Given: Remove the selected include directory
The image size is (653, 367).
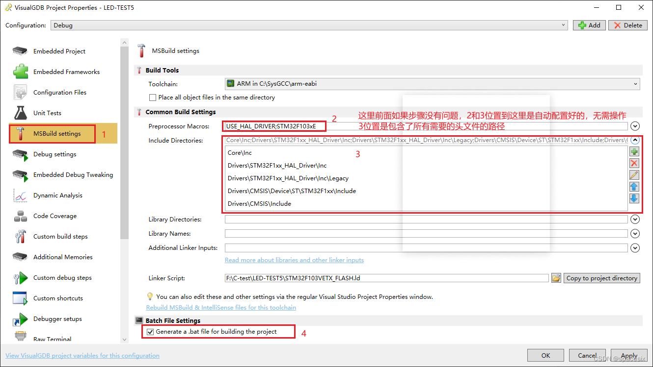Looking at the screenshot, I should (634, 164).
